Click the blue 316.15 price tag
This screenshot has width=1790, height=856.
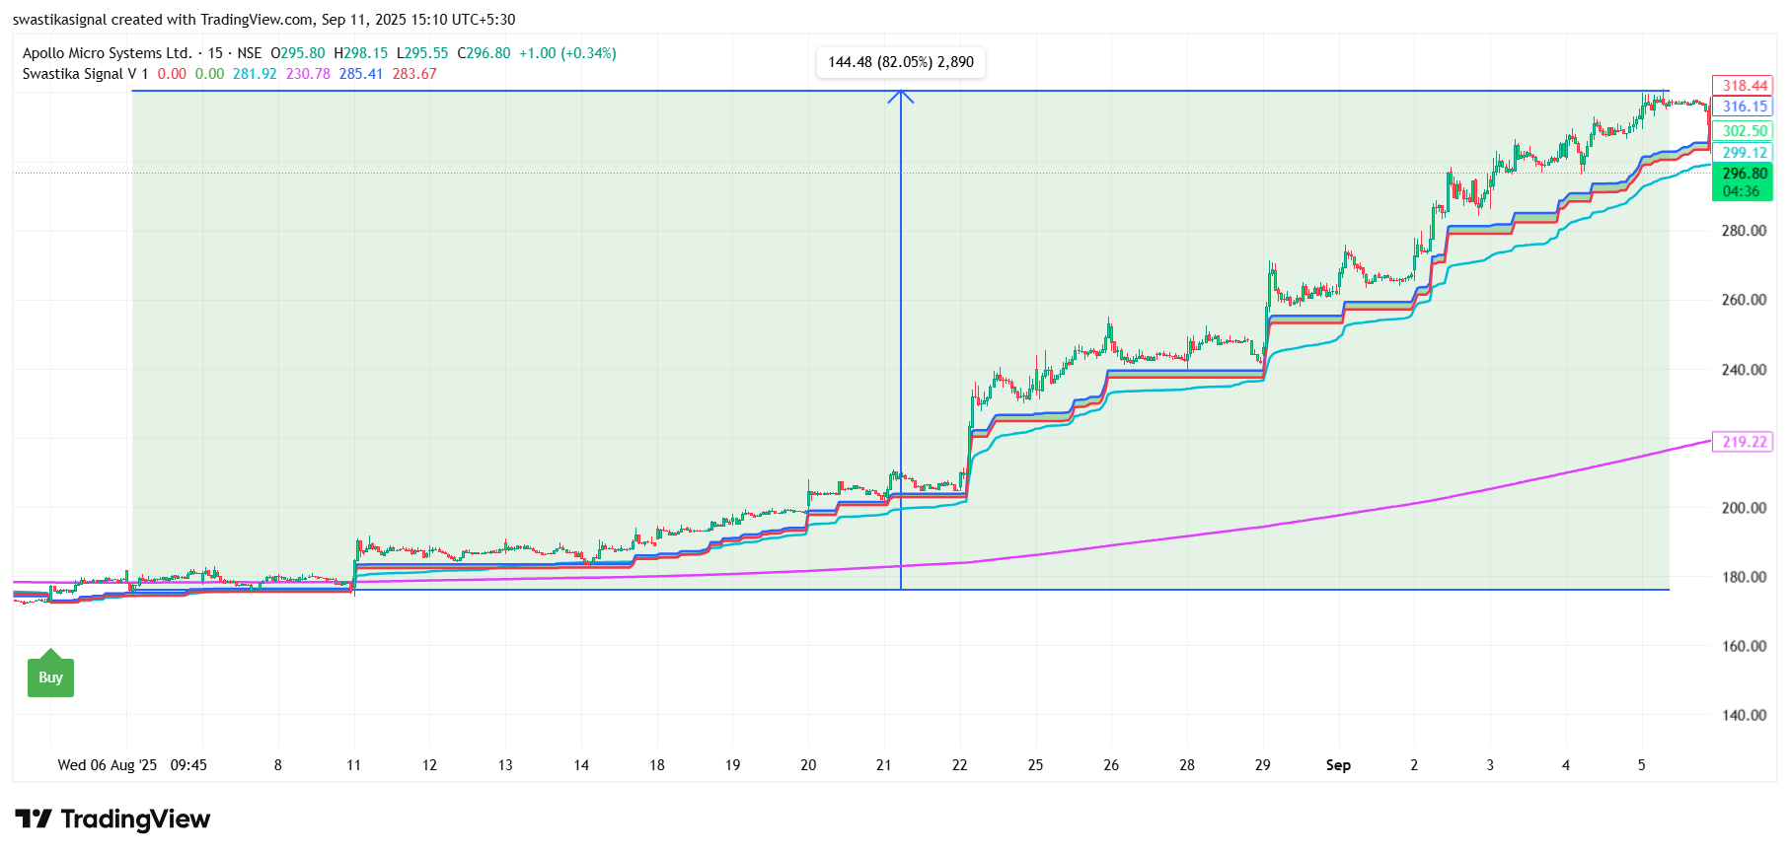[x=1744, y=107]
